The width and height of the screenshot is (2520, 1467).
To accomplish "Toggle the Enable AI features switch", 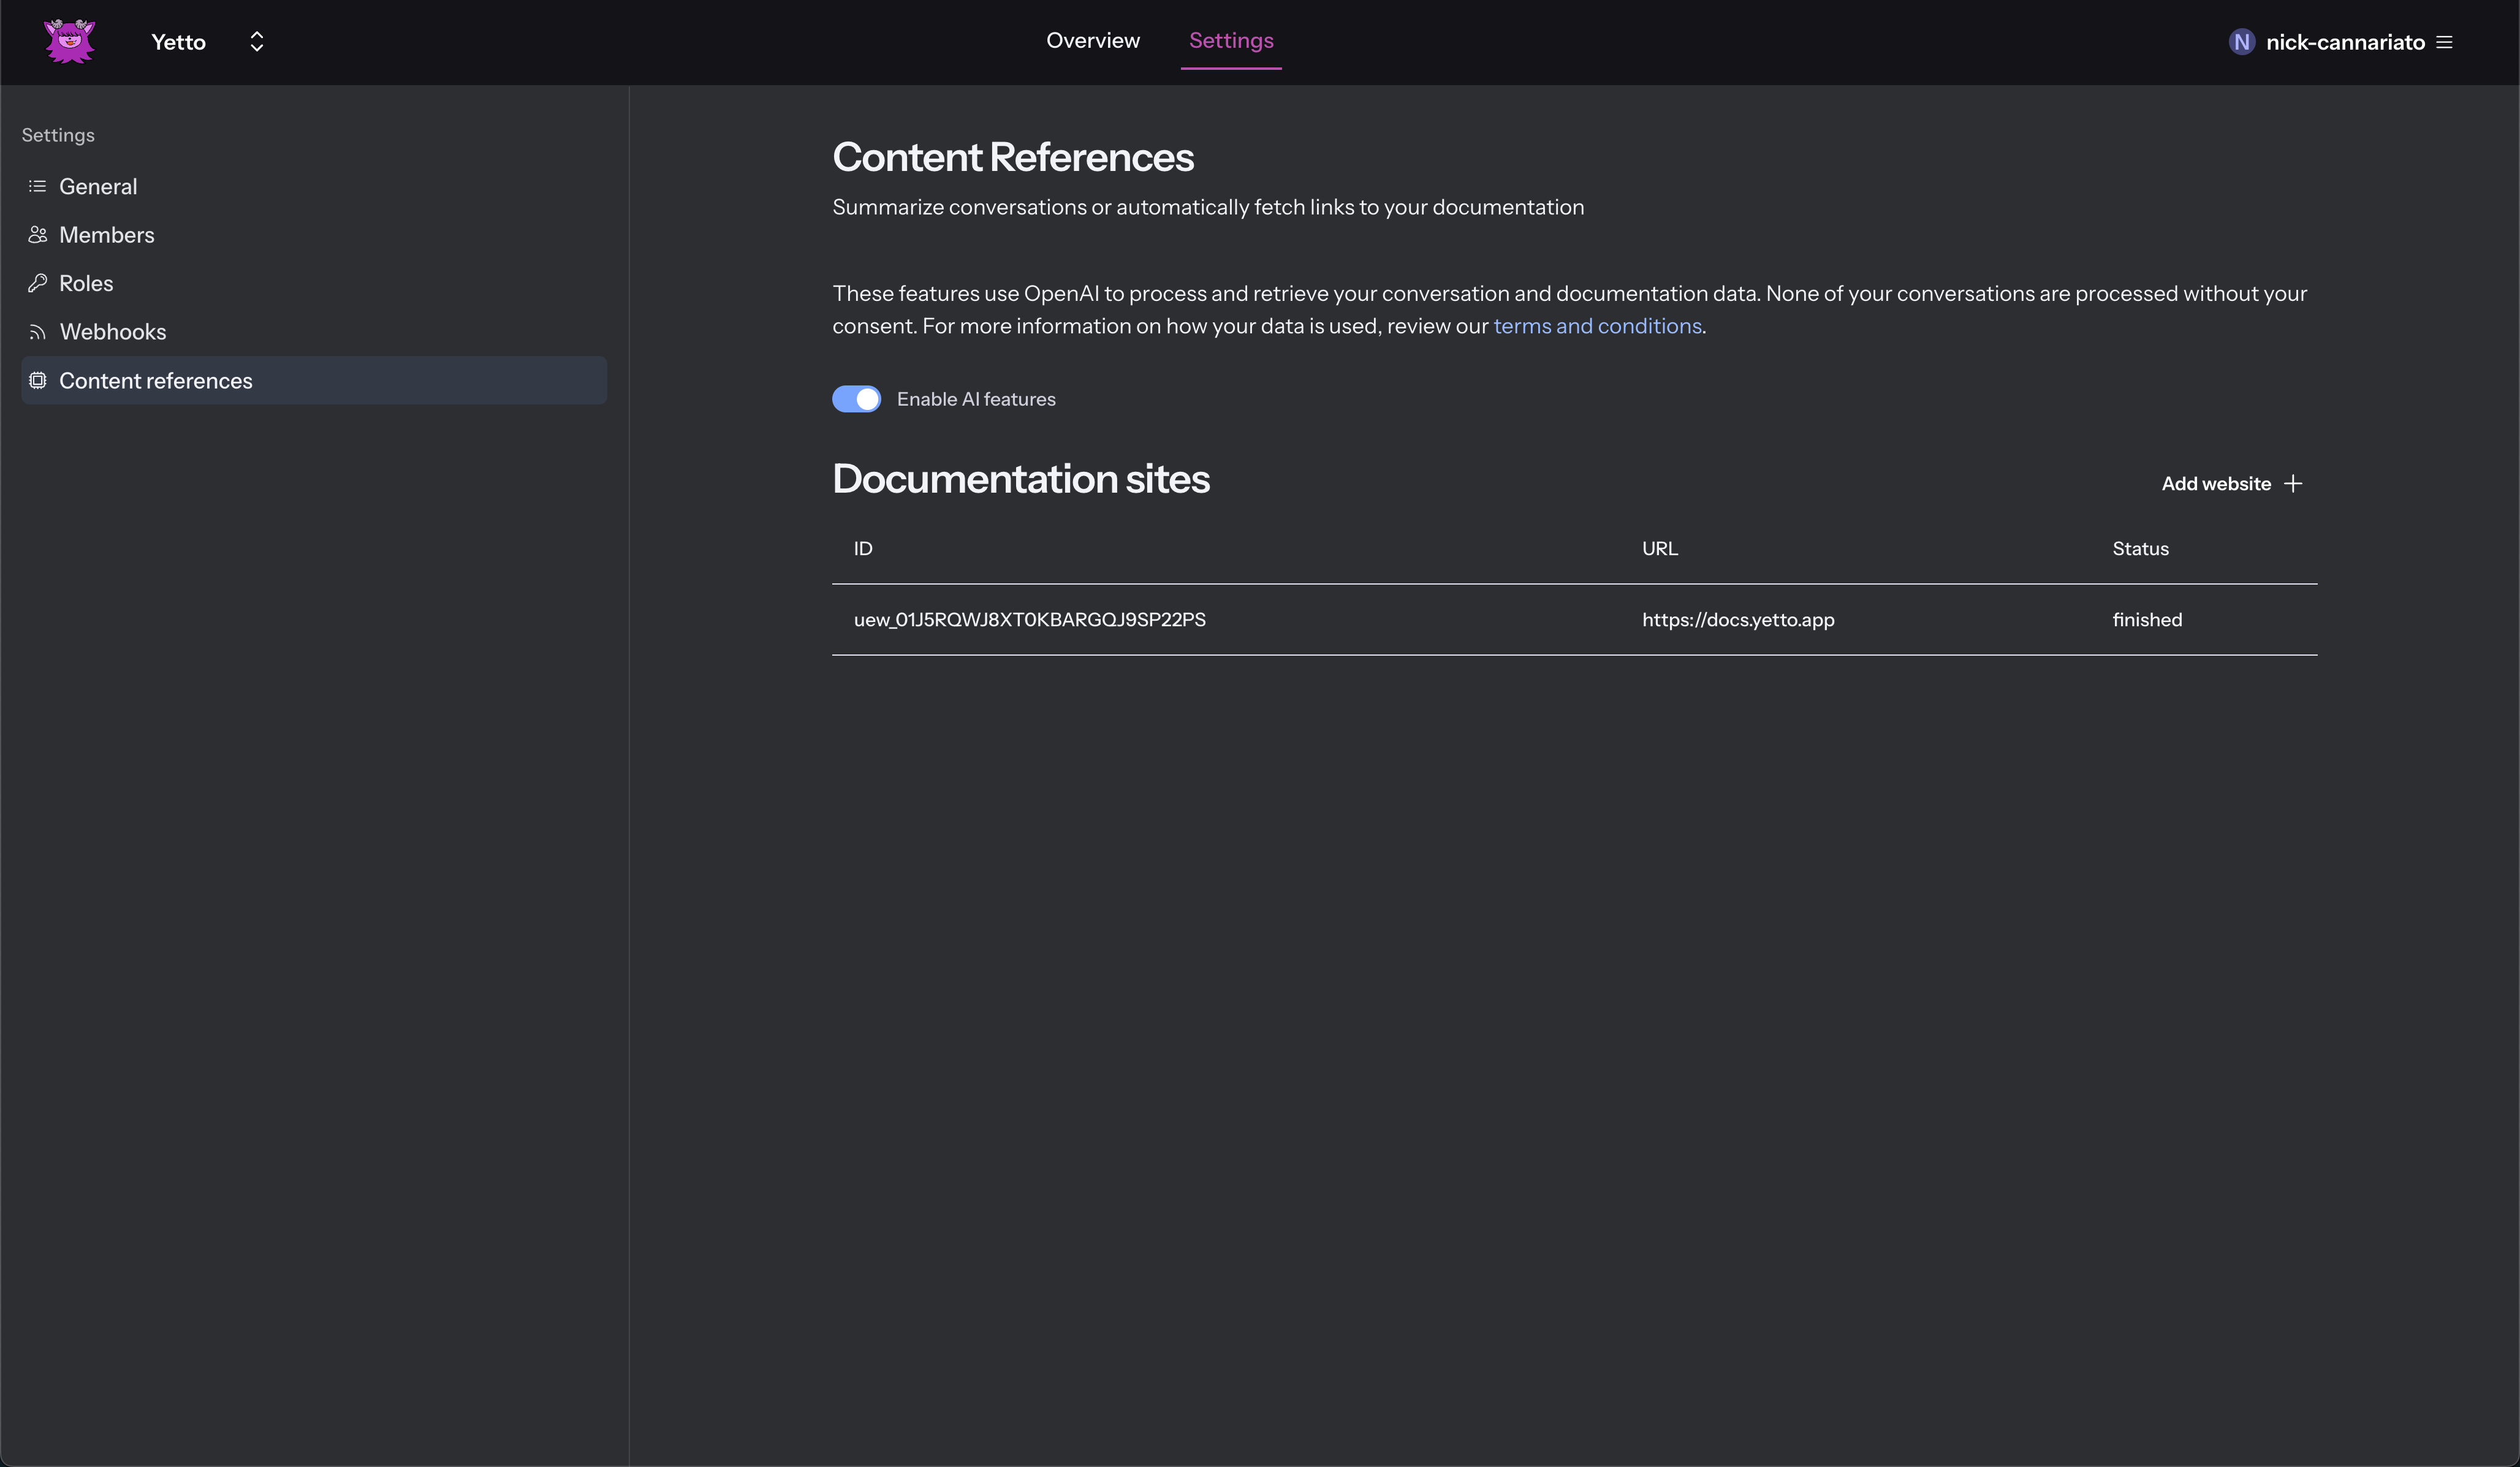I will pyautogui.click(x=856, y=399).
